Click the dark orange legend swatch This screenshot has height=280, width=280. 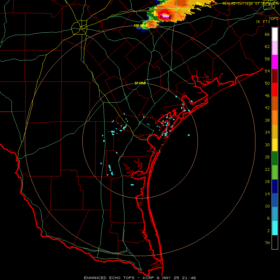pos(275,103)
